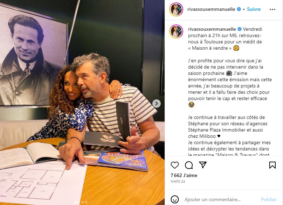This screenshot has width=283, height=205.
Task: View the 7 662 J'aime likes list
Action: pyautogui.click(x=184, y=175)
